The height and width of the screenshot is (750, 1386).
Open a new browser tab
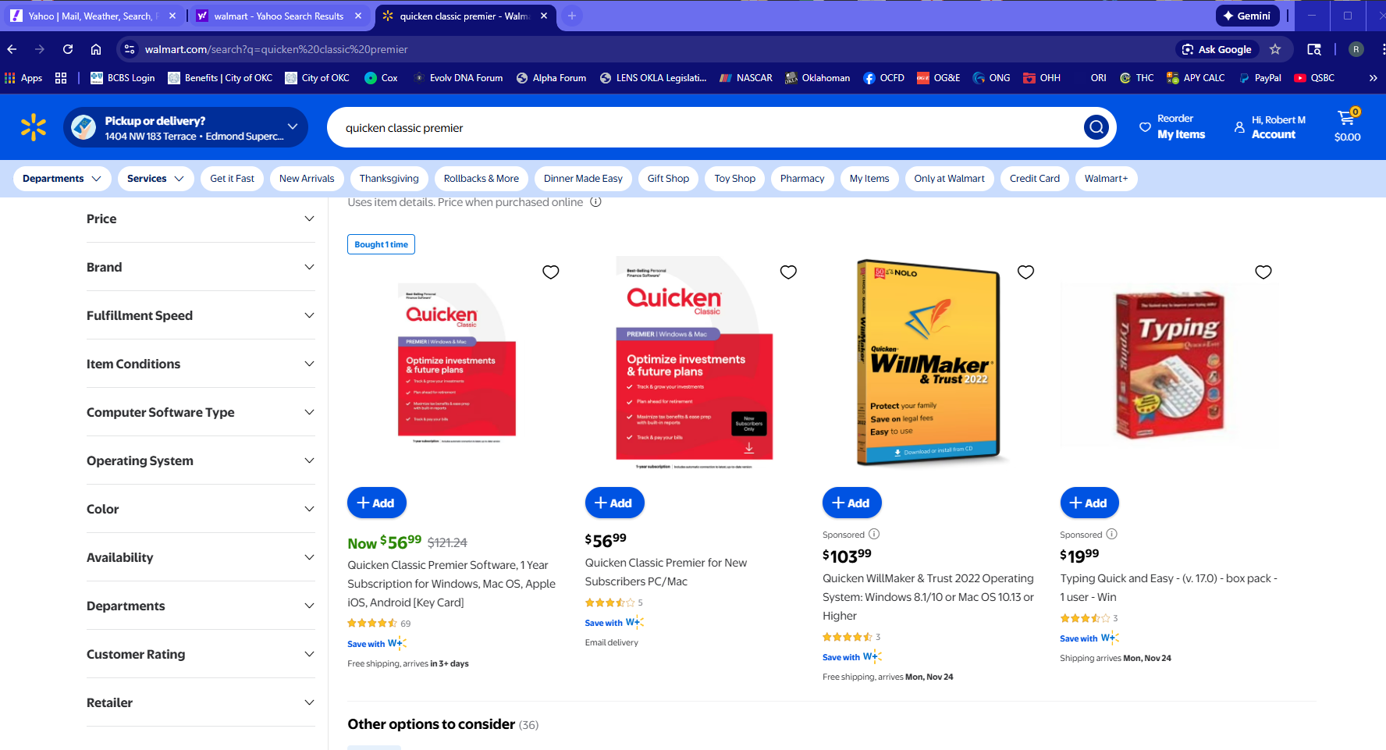click(572, 16)
